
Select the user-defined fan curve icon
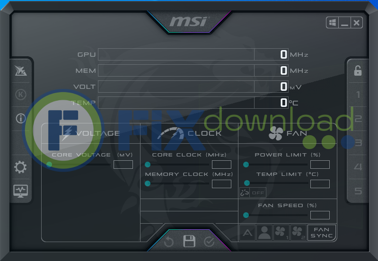(264, 232)
